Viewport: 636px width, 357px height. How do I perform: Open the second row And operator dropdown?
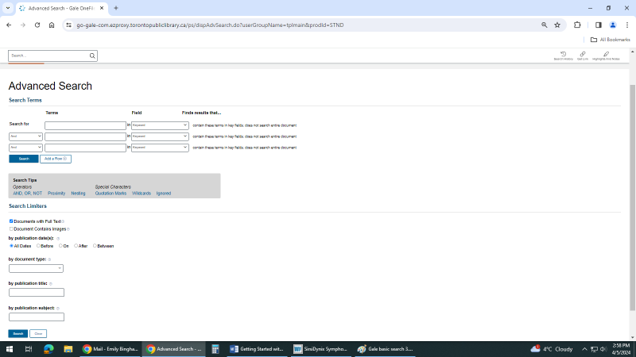(x=25, y=136)
